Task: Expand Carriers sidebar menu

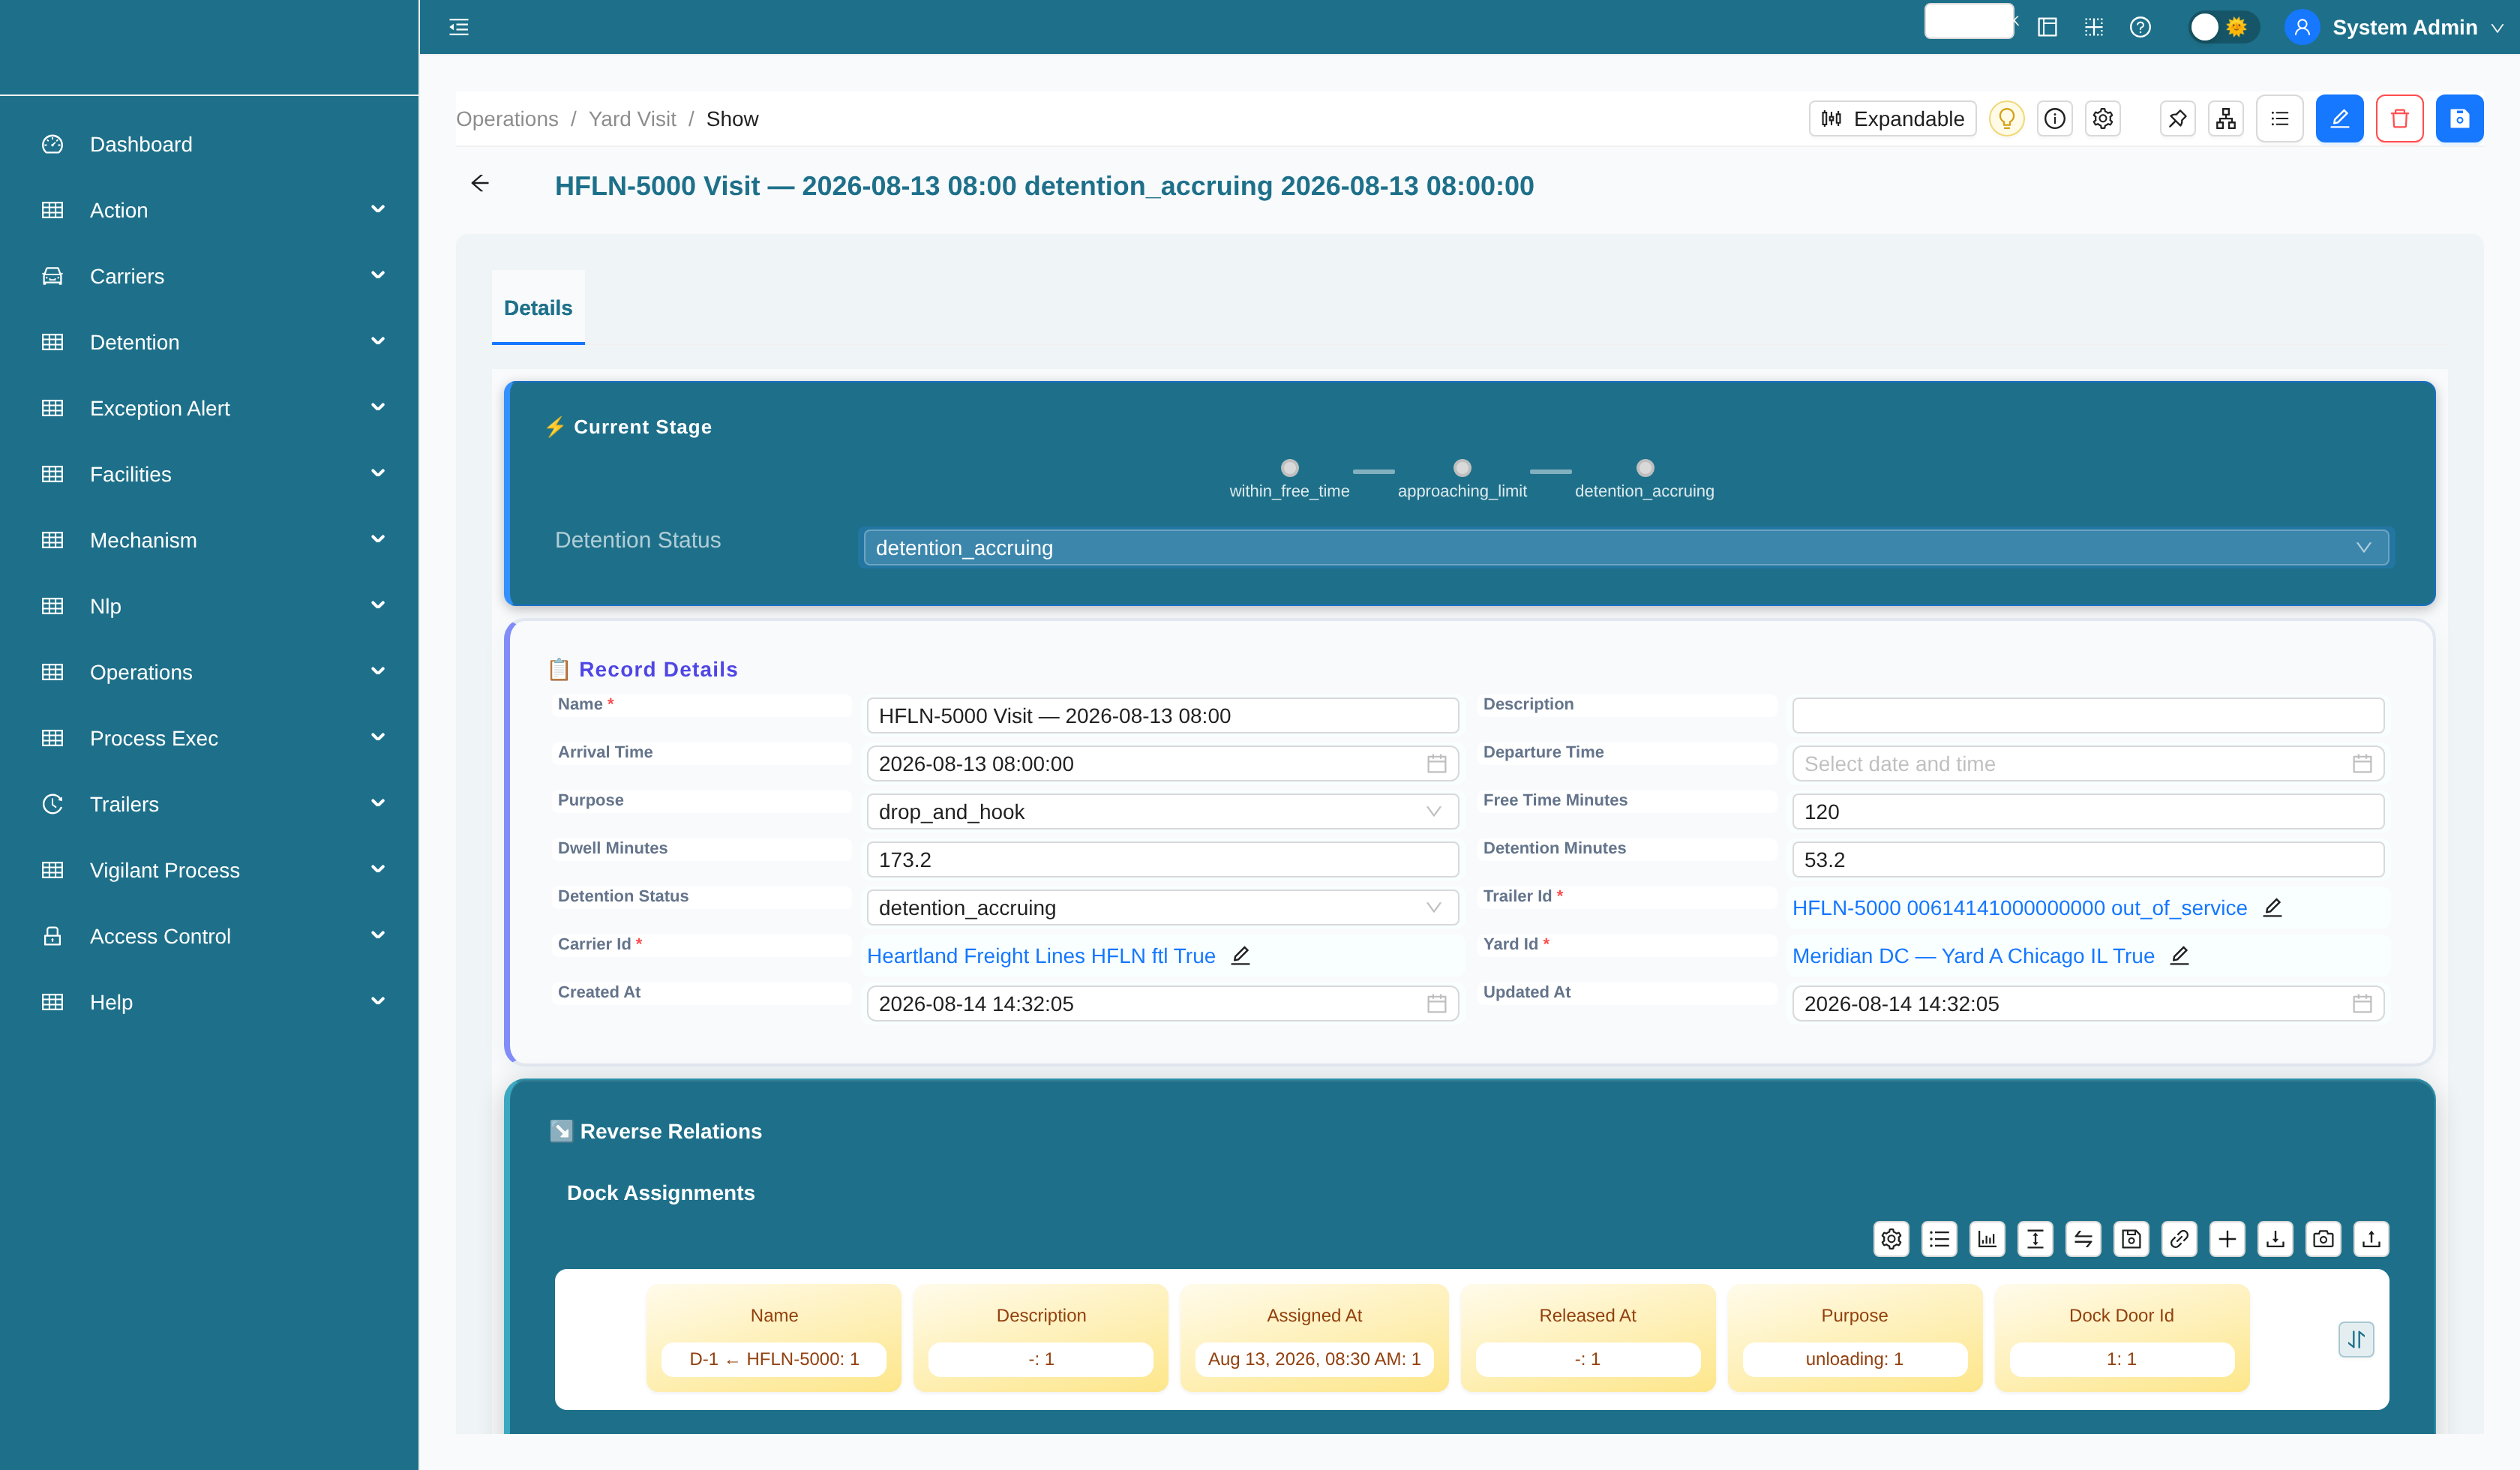Action: pyautogui.click(x=209, y=276)
